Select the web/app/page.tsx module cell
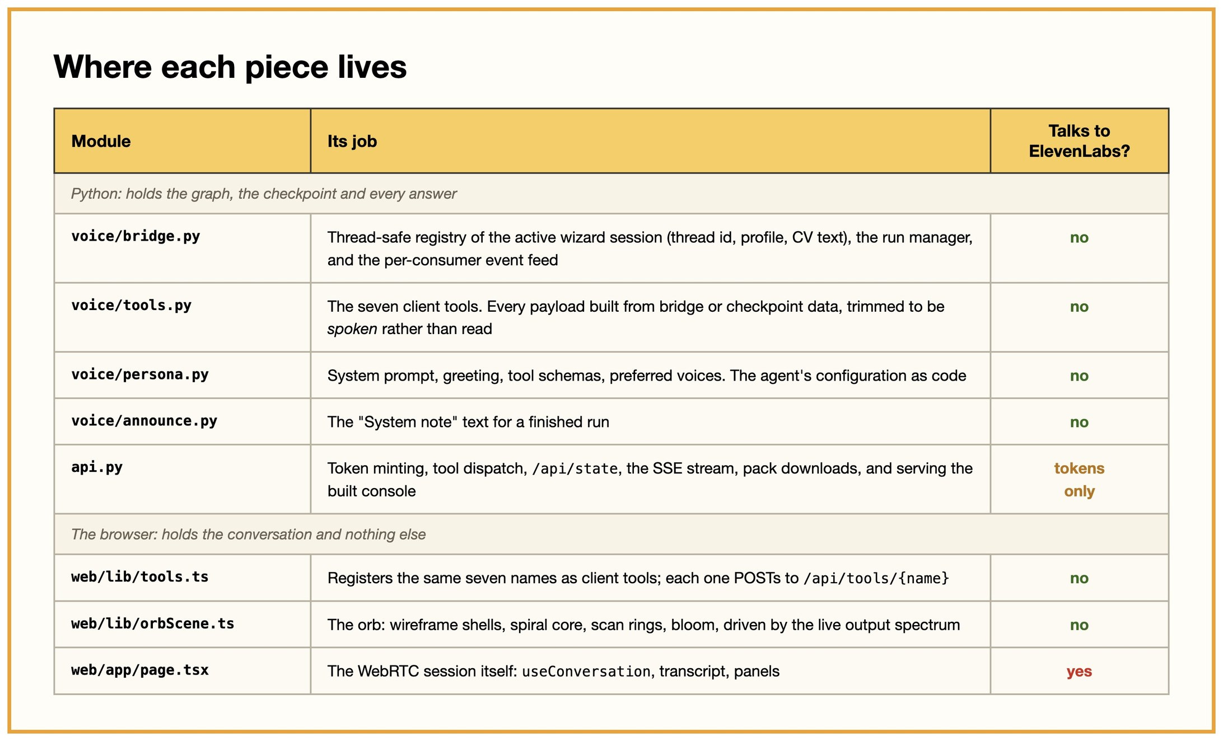The width and height of the screenshot is (1223, 741). (x=183, y=671)
